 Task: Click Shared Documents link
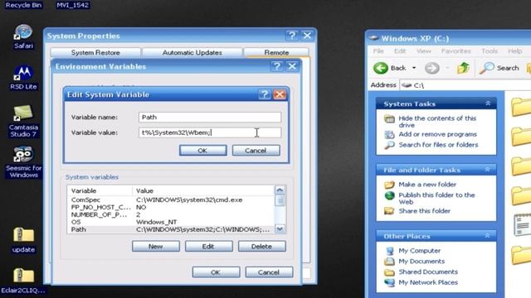tap(428, 272)
